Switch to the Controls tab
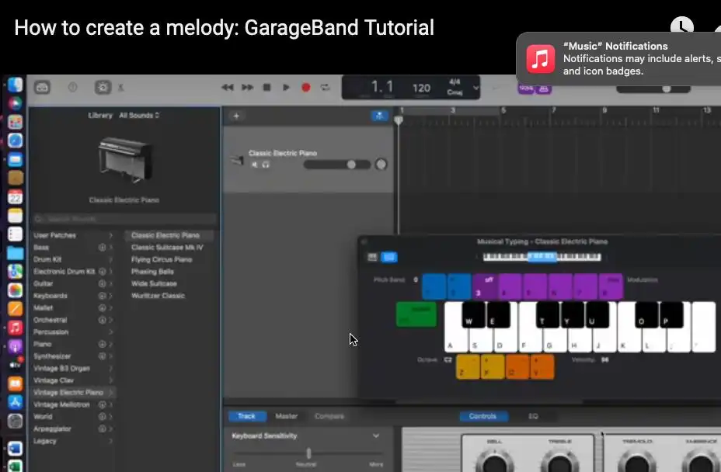Image resolution: width=721 pixels, height=472 pixels. tap(483, 416)
